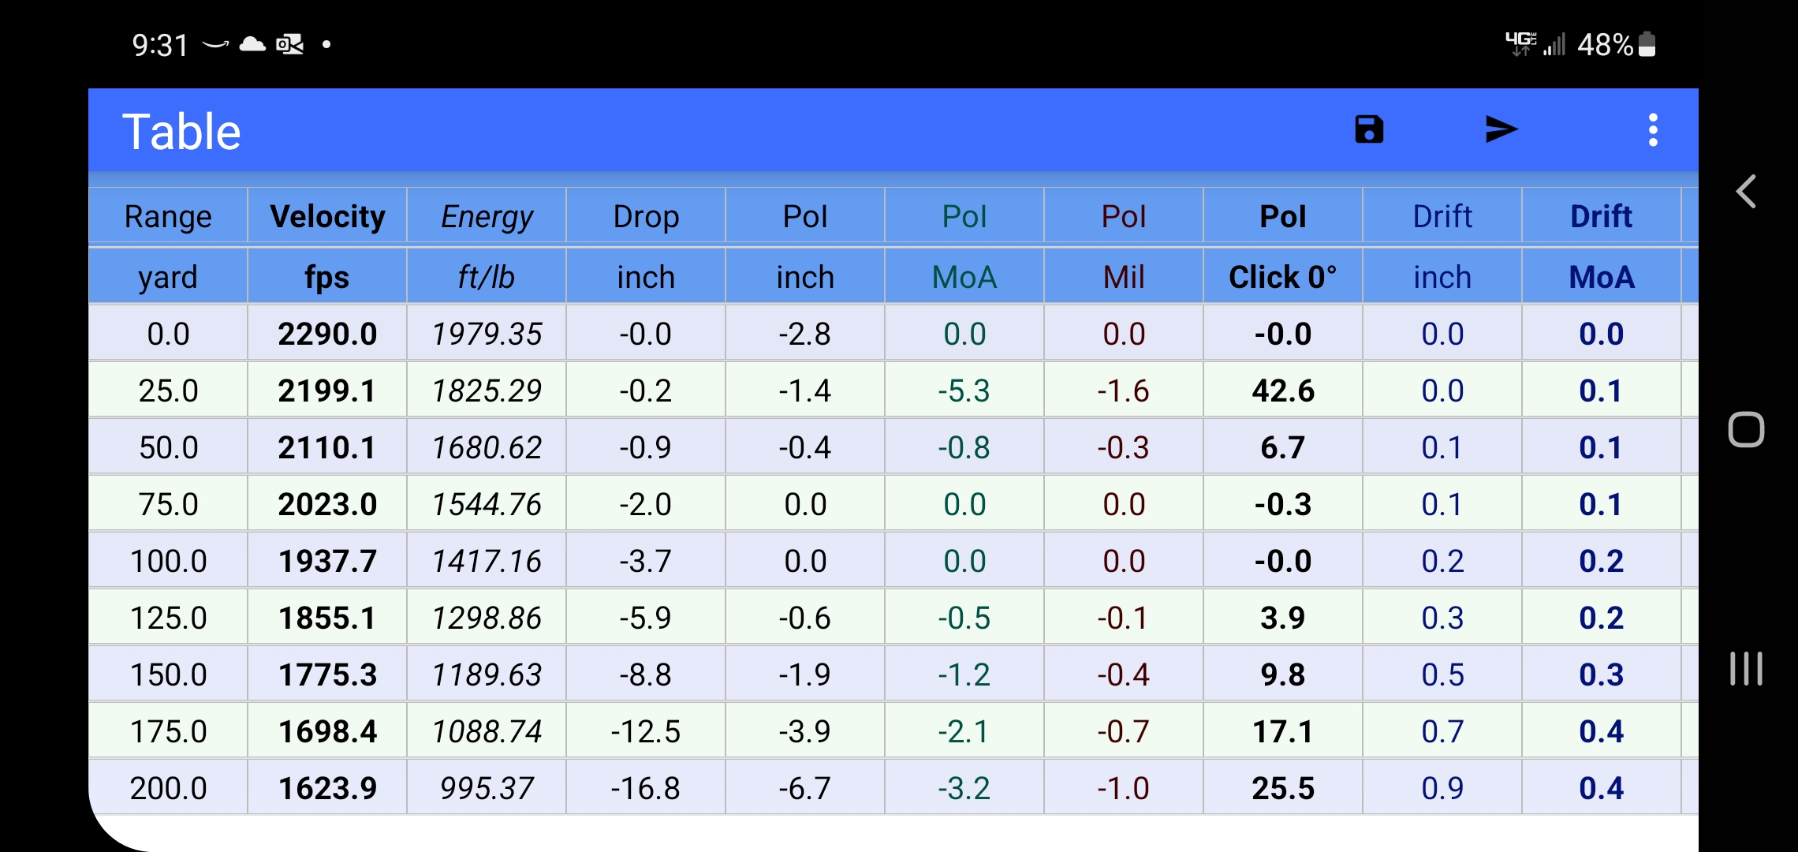Tap the energy value 995.37
Screen dimensions: 1798x852
(487, 788)
